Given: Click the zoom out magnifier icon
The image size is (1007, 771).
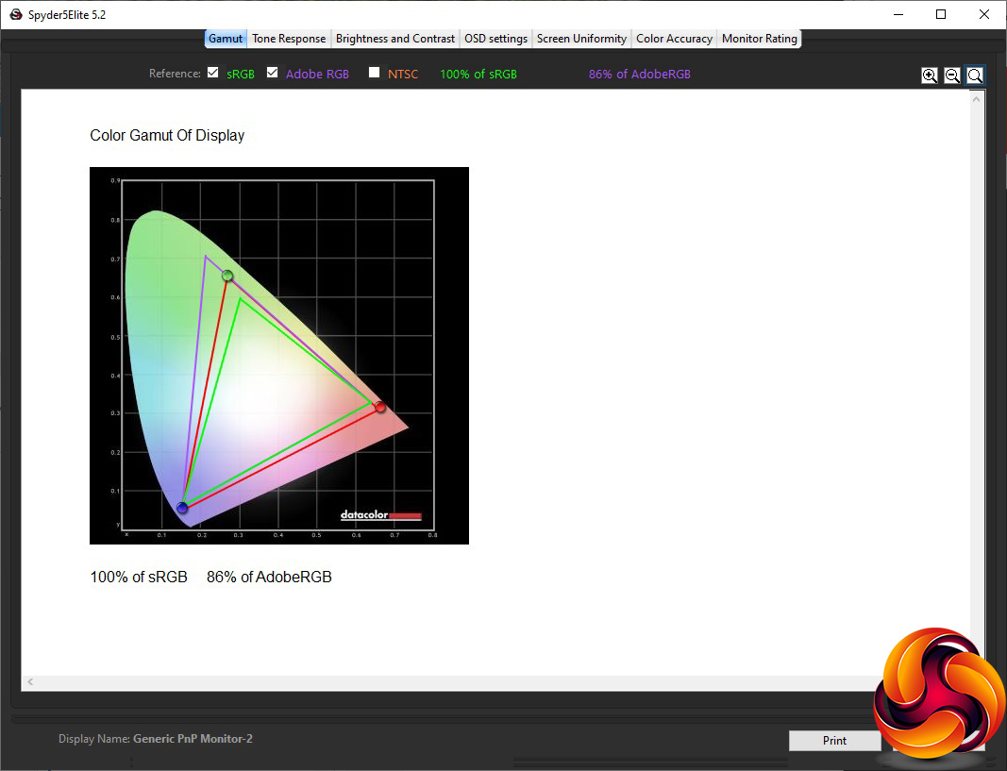Looking at the screenshot, I should pyautogui.click(x=951, y=75).
